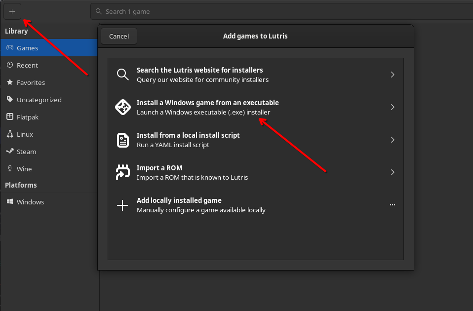The image size is (473, 311).
Task: Click the search magnifier icon in top bar
Action: pos(98,11)
